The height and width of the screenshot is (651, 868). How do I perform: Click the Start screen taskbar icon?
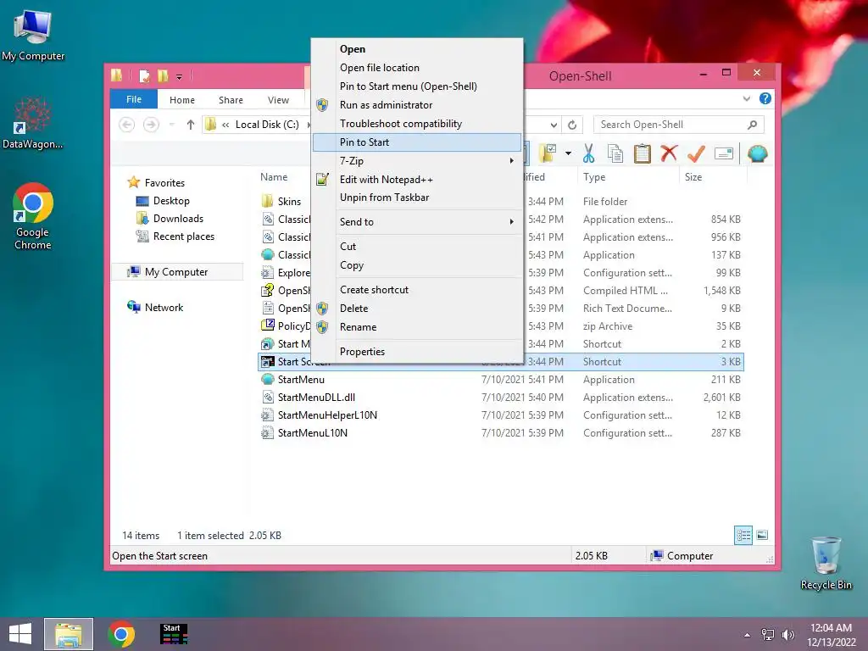click(173, 634)
